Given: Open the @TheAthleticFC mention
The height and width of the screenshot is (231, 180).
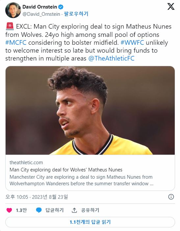Looking at the screenshot, I should point(111,58).
